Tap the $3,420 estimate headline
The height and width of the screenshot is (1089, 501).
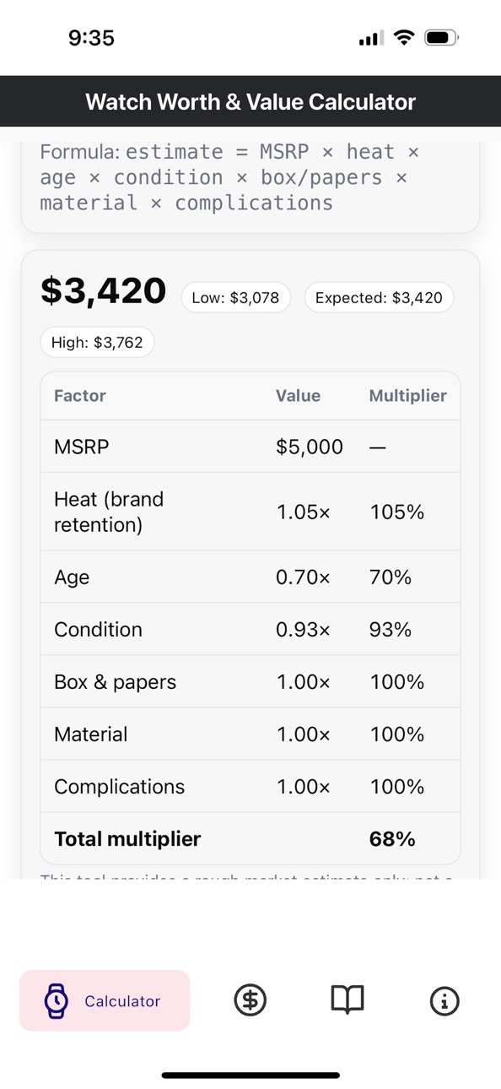[x=103, y=290]
